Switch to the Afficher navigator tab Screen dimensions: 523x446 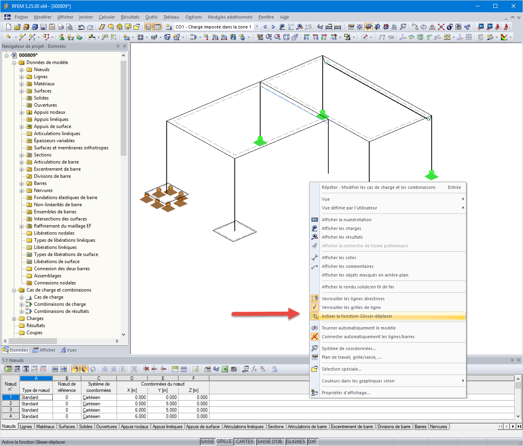coord(44,350)
